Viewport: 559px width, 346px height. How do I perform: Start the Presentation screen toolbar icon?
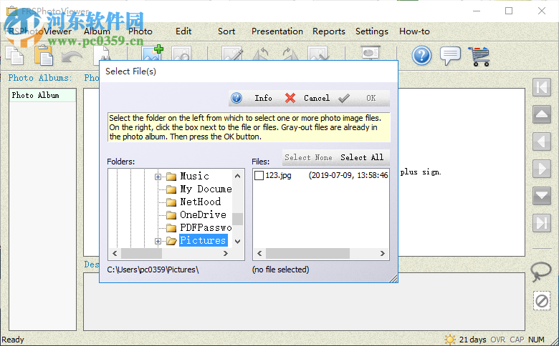[371, 53]
